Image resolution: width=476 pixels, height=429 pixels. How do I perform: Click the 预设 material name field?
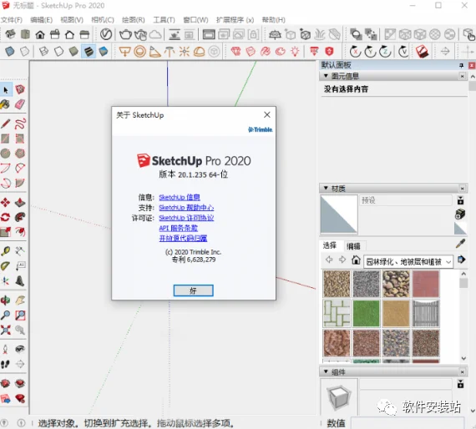[x=406, y=200]
